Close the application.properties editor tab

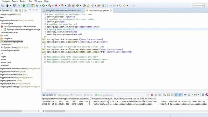pos(111,10)
